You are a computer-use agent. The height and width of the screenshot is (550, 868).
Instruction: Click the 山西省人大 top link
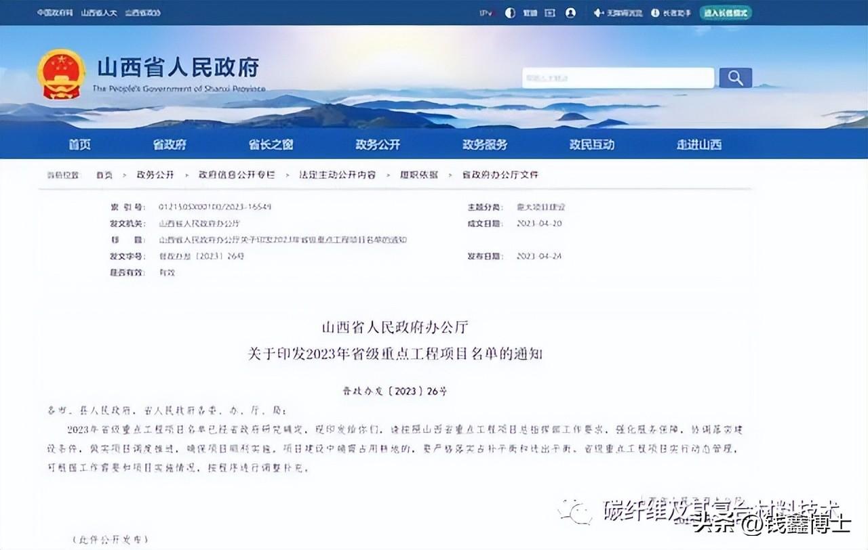98,13
